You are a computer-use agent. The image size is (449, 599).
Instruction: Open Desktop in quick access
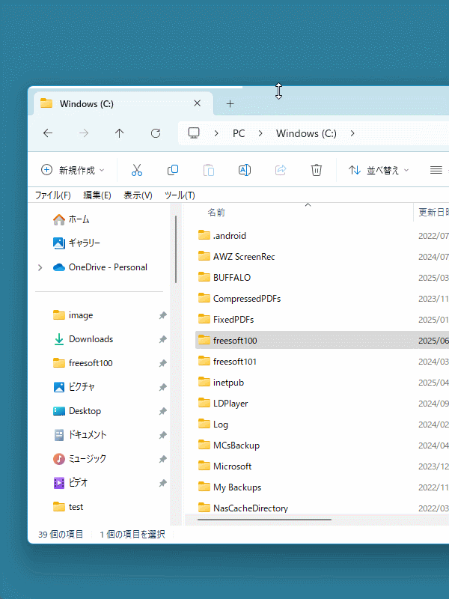[x=77, y=411]
